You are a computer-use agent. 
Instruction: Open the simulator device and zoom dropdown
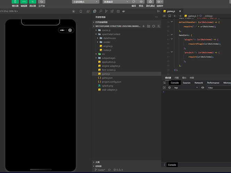9,11
